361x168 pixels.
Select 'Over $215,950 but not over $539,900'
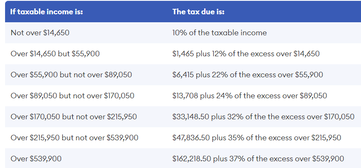pyautogui.click(x=74, y=138)
